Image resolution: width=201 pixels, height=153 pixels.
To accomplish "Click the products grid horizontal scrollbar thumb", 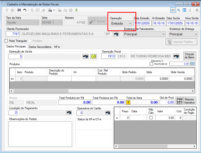I will pyautogui.click(x=41, y=91).
